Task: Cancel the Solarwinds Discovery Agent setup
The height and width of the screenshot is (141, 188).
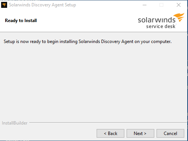Action: 170,134
